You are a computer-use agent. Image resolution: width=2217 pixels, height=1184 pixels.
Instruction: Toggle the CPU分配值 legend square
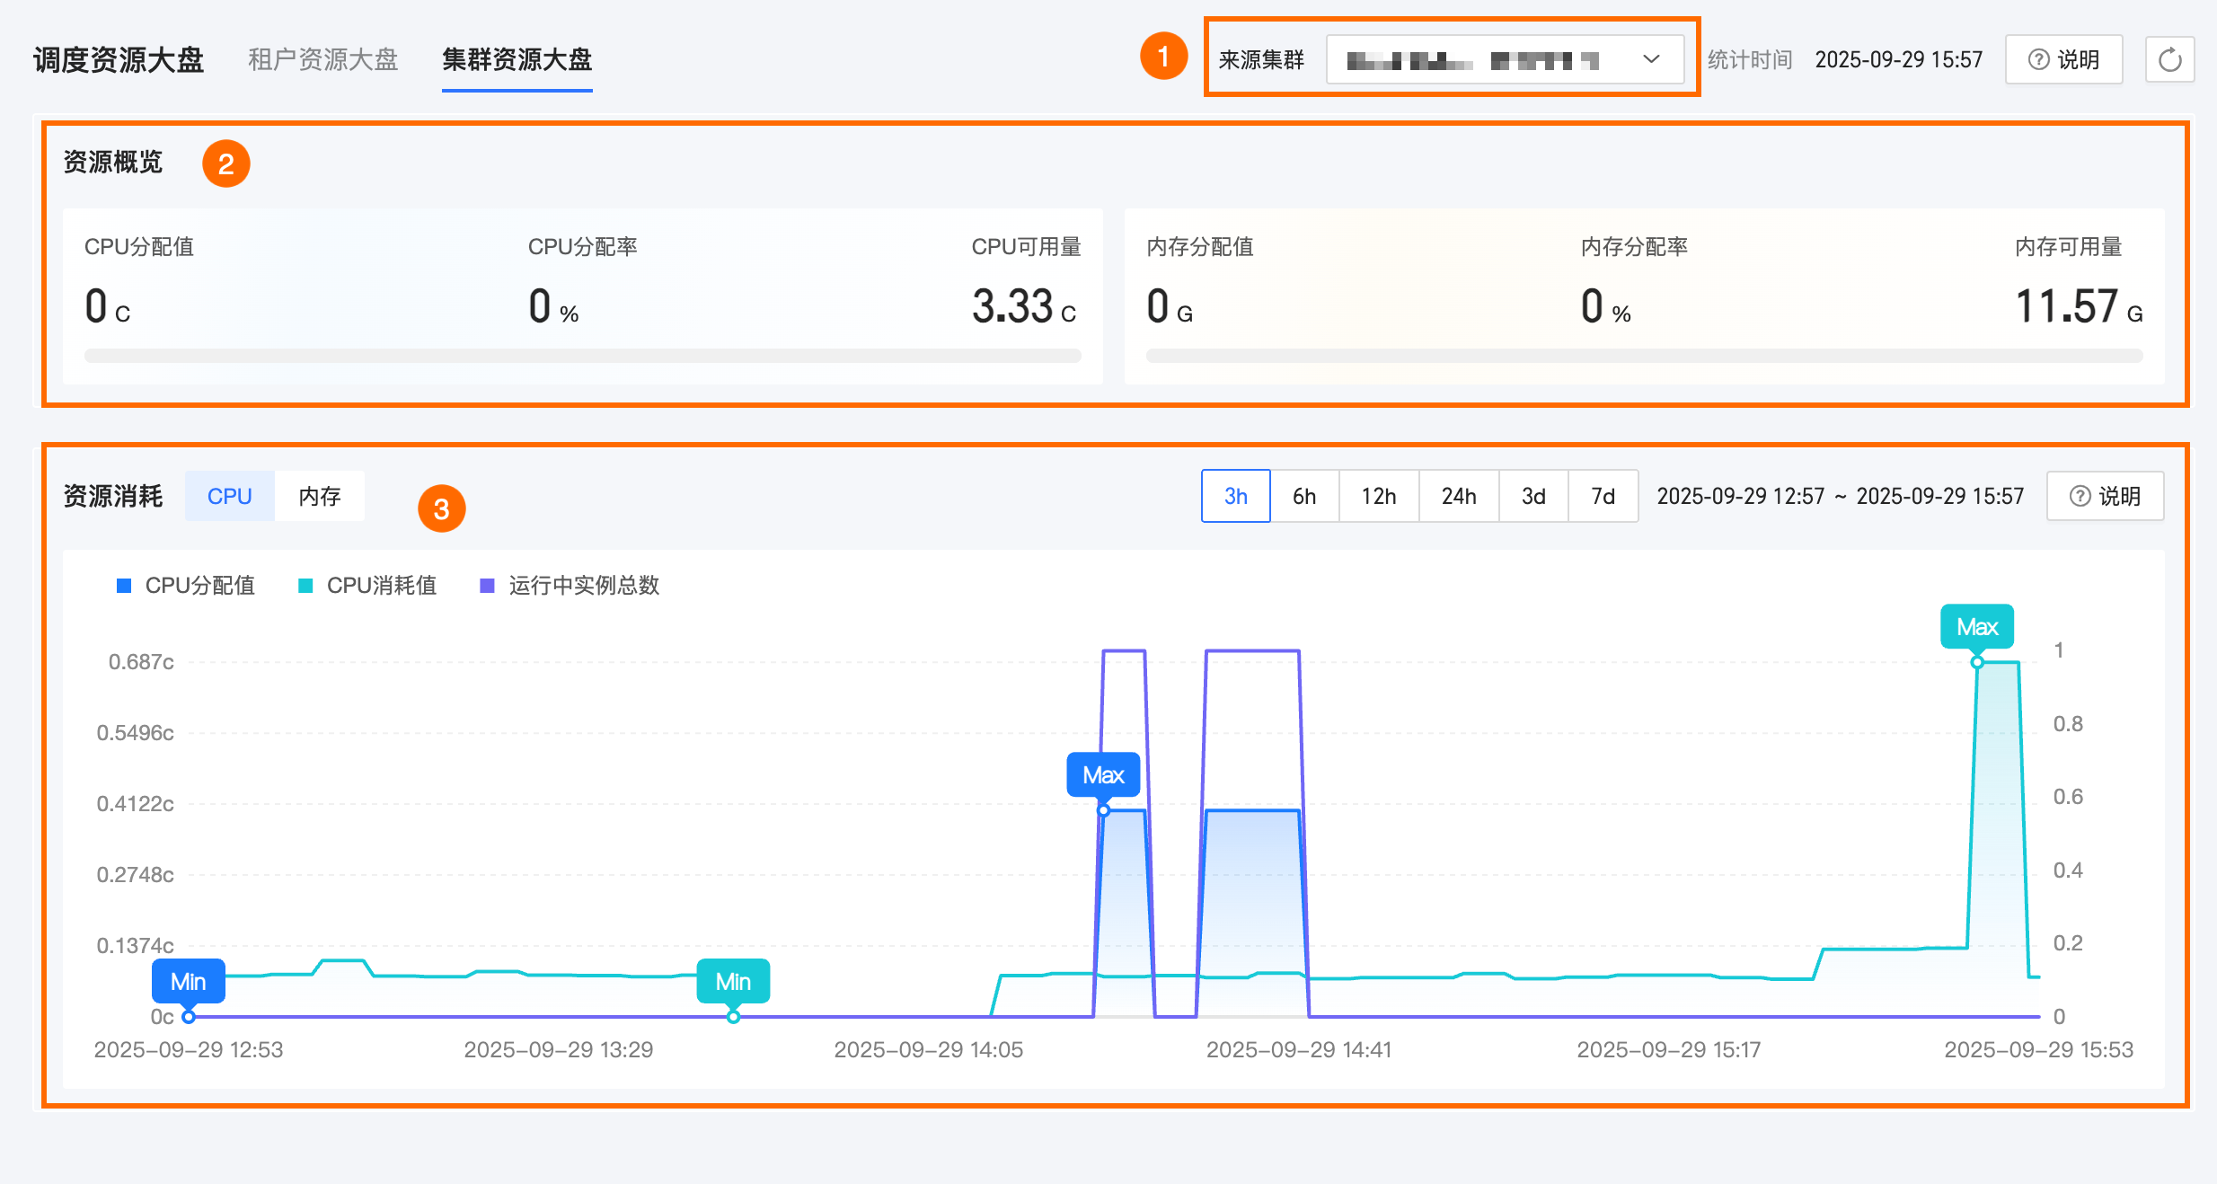(125, 586)
